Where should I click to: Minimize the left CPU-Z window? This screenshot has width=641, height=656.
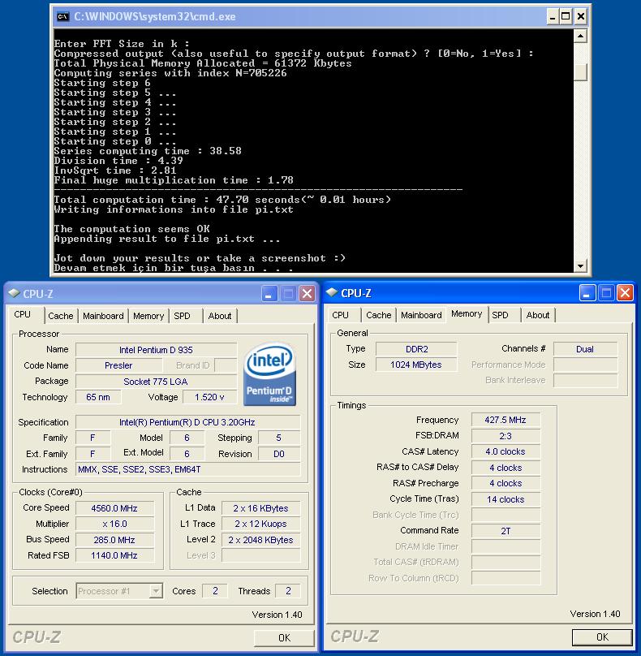269,294
